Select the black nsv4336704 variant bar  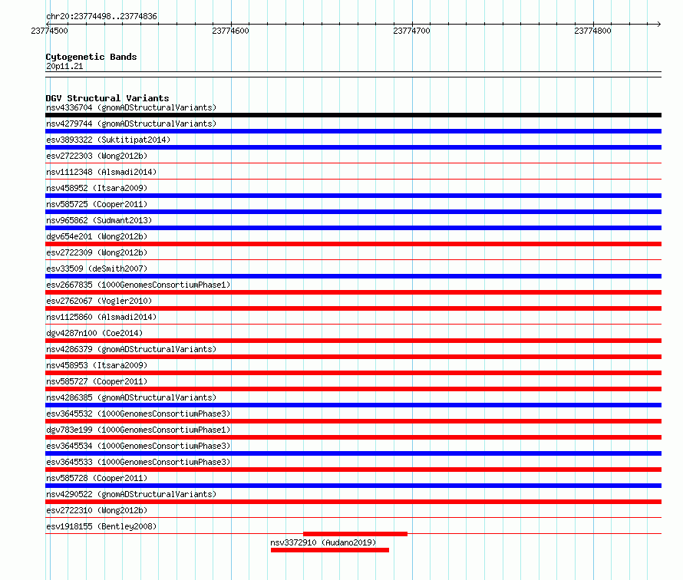pyautogui.click(x=353, y=115)
